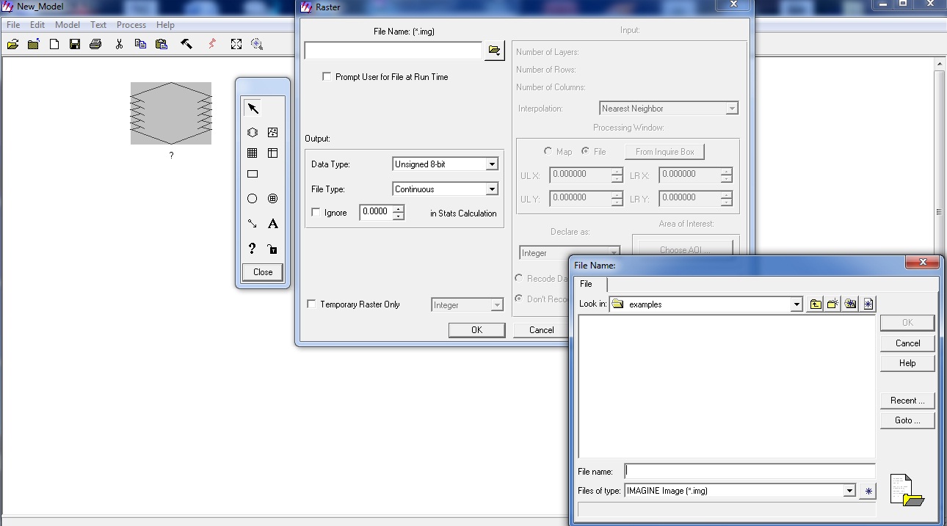Screen dimensions: 947x526
Task: Create a new model with the blank page icon
Action: [54, 44]
